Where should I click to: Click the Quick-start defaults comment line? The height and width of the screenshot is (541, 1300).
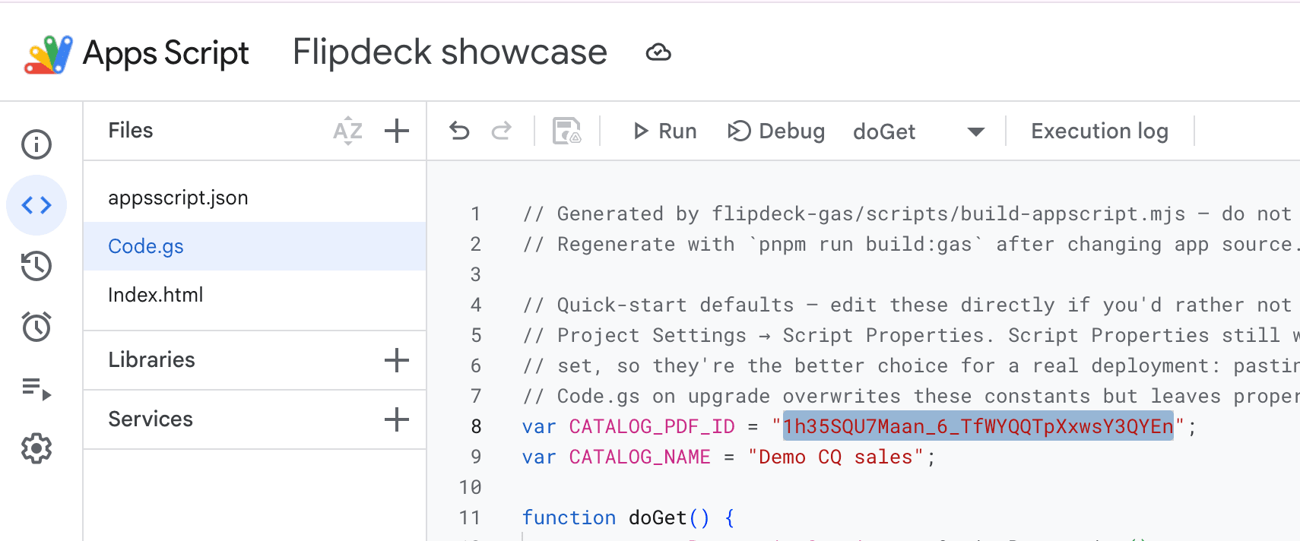[906, 305]
